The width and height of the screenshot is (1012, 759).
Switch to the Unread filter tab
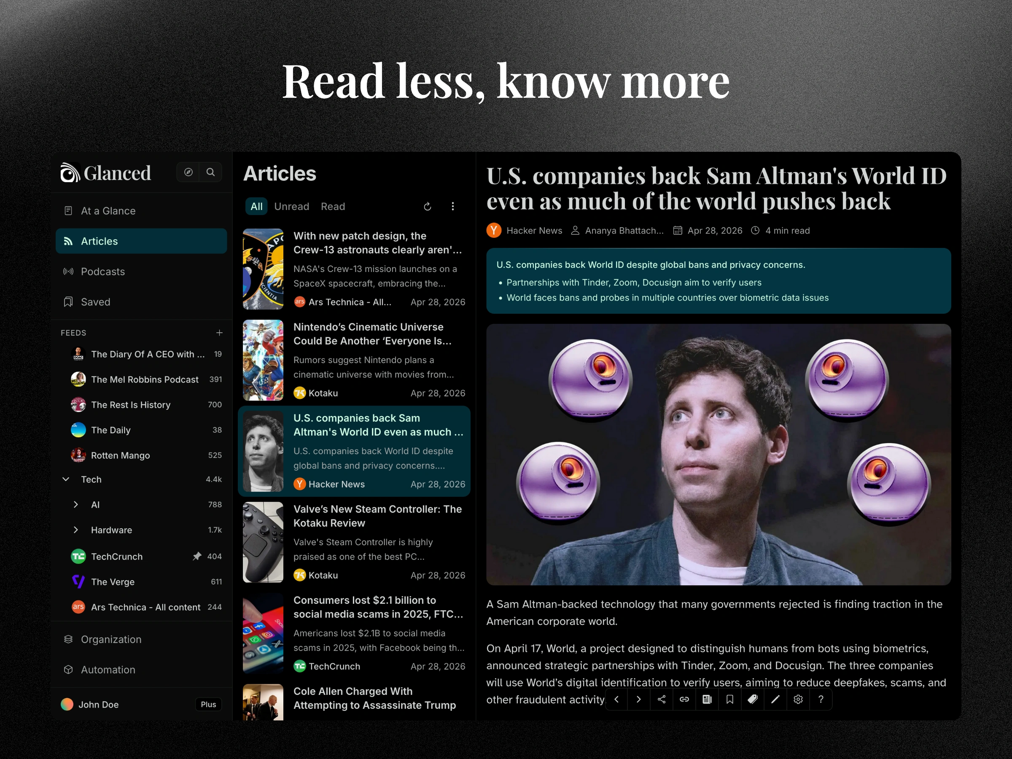point(291,206)
